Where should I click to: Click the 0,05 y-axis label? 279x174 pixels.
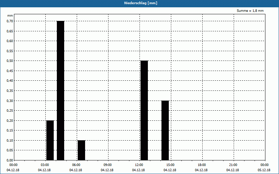(10, 150)
